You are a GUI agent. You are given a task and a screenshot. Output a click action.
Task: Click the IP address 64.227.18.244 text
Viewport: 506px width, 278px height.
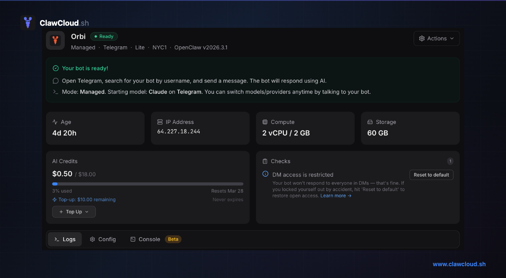click(178, 132)
